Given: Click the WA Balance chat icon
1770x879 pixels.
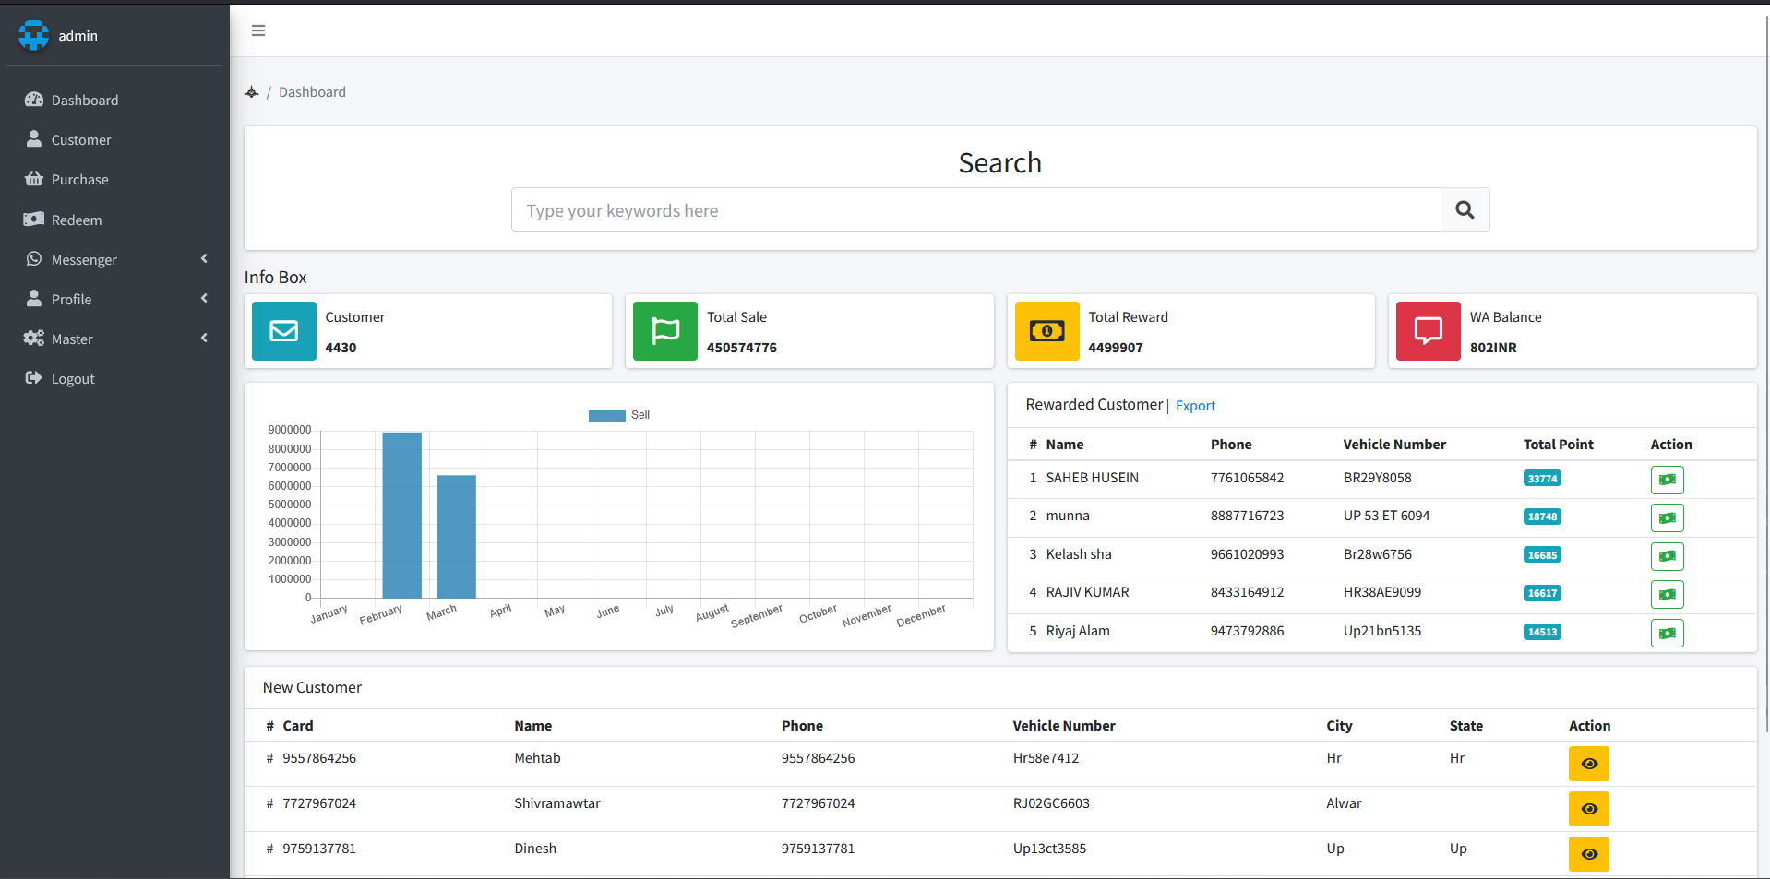Looking at the screenshot, I should coord(1428,331).
